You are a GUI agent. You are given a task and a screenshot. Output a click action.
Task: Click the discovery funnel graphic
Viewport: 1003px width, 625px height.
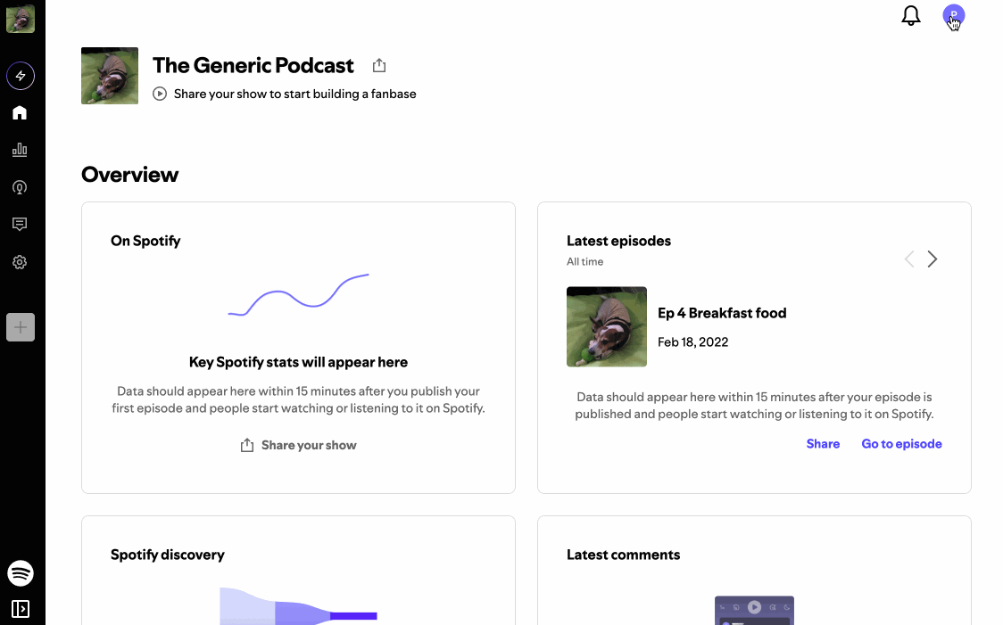click(x=298, y=605)
